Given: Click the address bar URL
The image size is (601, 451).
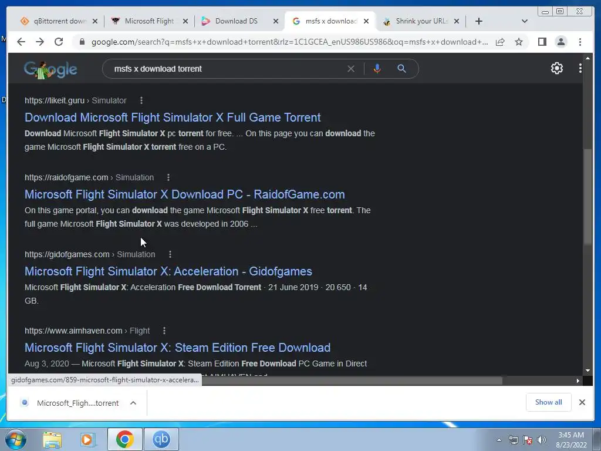Looking at the screenshot, I should click(289, 42).
